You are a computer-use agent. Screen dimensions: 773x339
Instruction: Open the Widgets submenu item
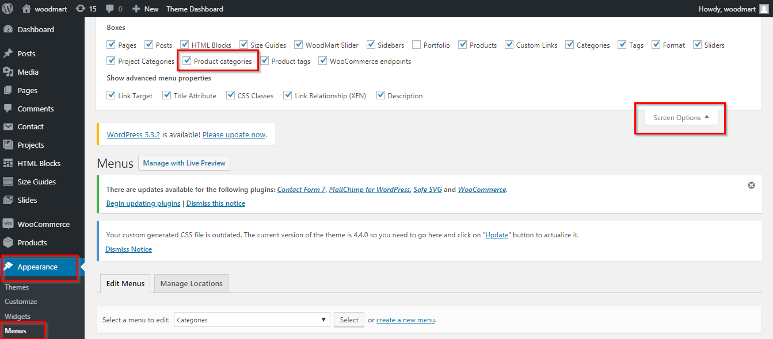17,317
